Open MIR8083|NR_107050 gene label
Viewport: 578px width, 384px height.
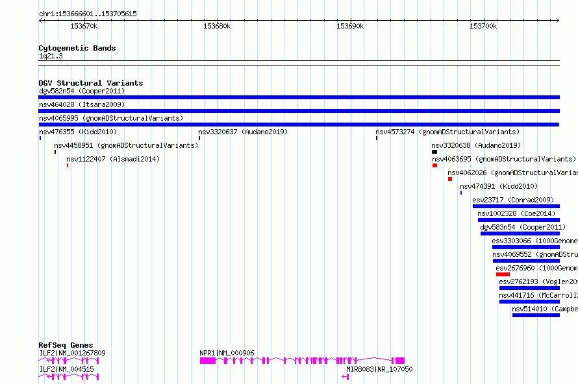379,369
